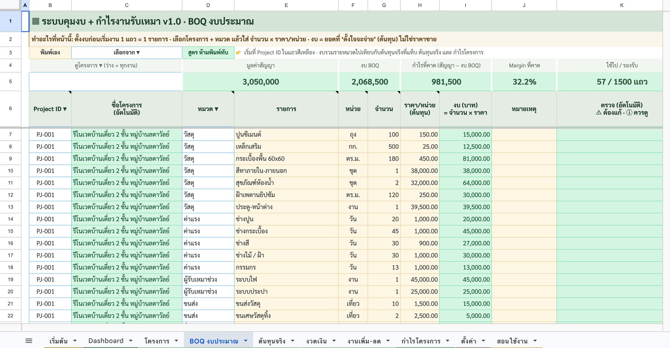
Task: Open the สอนใช้งาน tab dropdown arrow
Action: 535,341
